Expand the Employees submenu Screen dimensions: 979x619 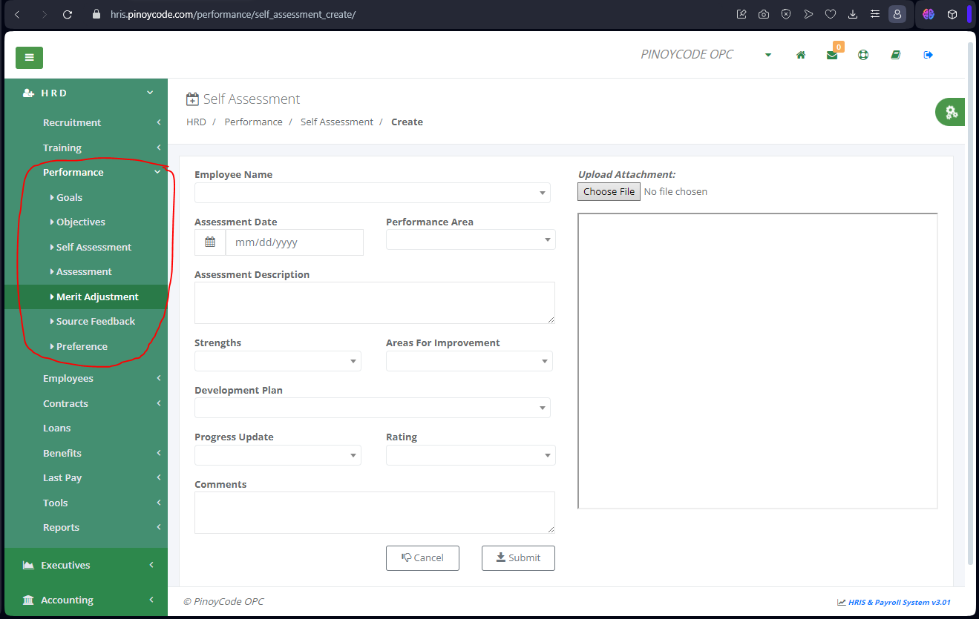pos(86,378)
